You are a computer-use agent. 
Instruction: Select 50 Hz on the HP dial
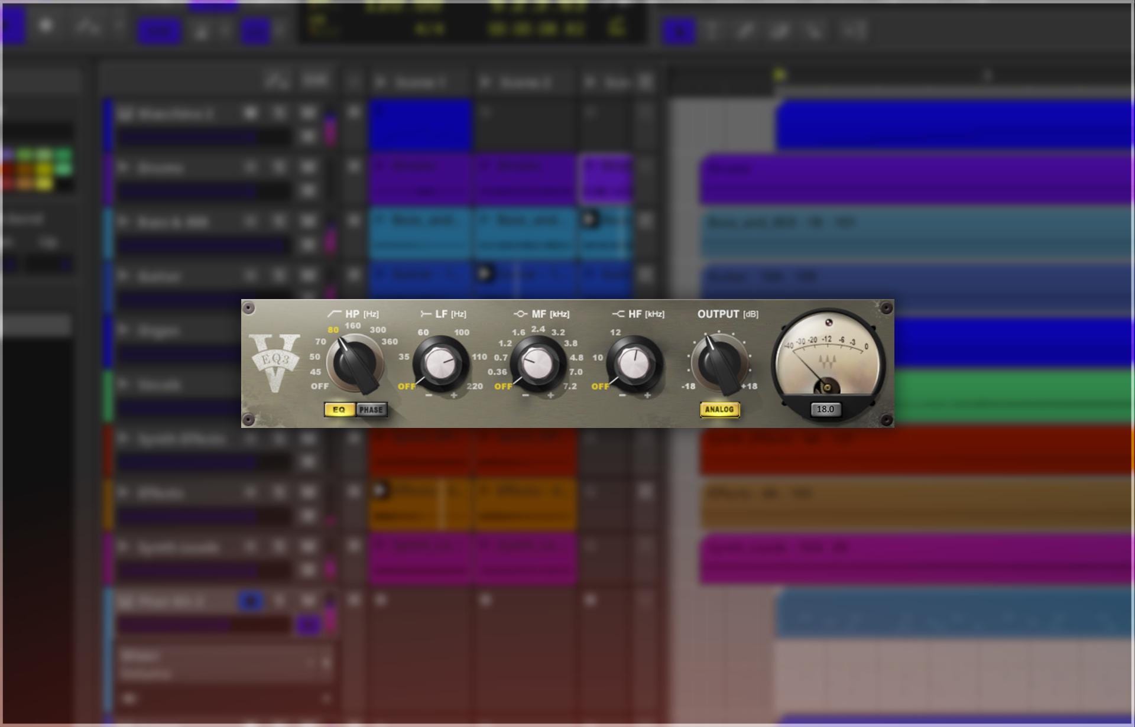[x=314, y=357]
